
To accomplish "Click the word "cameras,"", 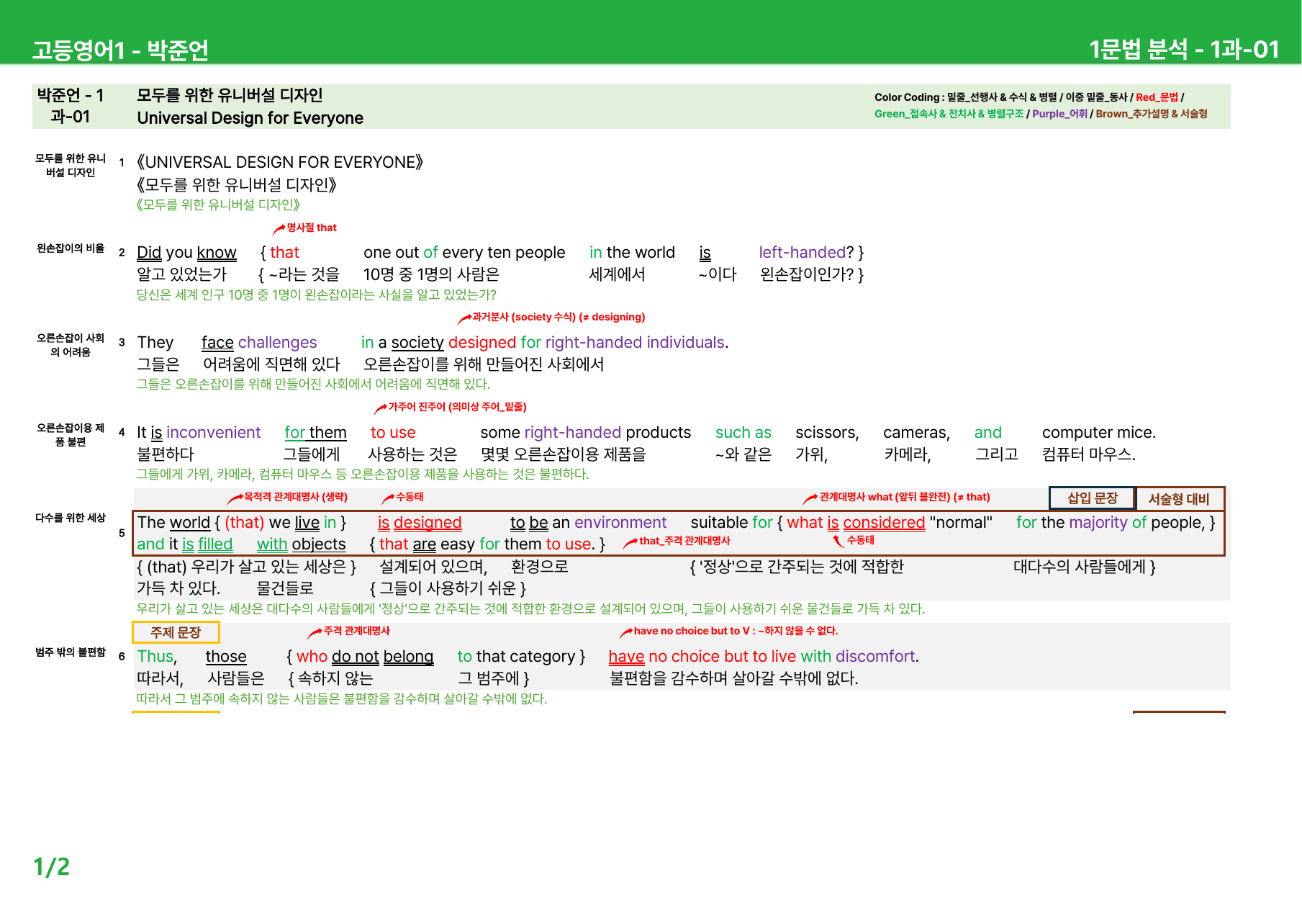I will [x=916, y=433].
